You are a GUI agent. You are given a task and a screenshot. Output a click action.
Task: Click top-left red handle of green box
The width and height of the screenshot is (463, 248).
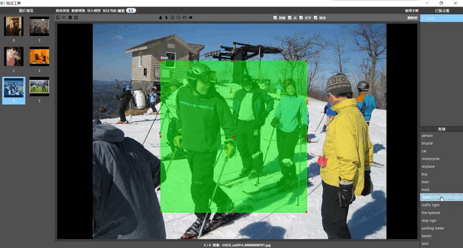point(161,61)
